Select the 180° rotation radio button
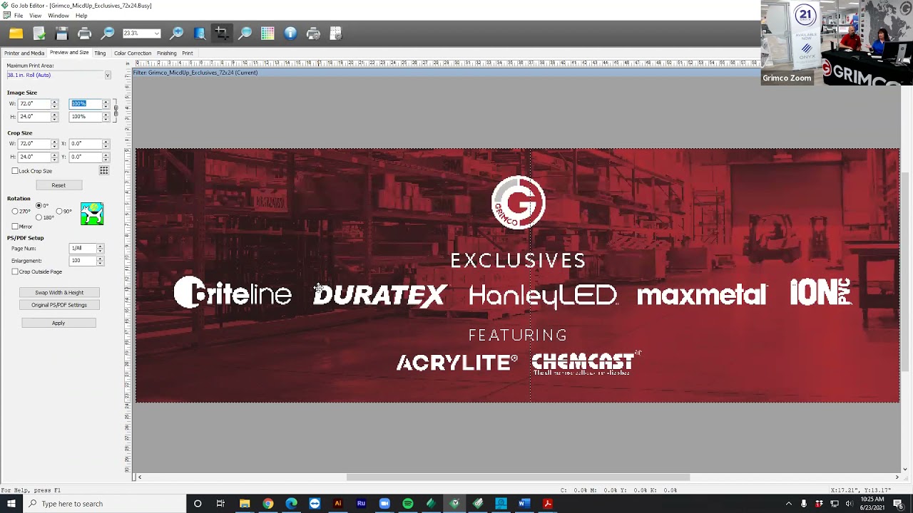 (x=39, y=217)
